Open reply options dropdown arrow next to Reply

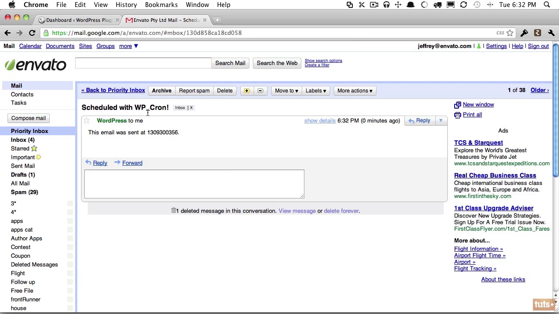tap(441, 120)
